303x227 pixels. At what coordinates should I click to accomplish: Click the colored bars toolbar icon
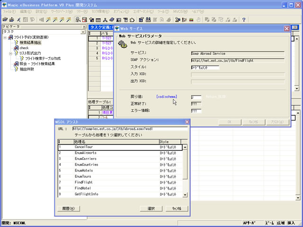[x=191, y=19]
